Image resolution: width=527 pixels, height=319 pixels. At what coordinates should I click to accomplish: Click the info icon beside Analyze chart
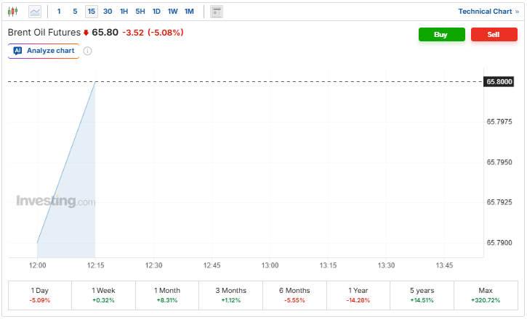(x=87, y=51)
